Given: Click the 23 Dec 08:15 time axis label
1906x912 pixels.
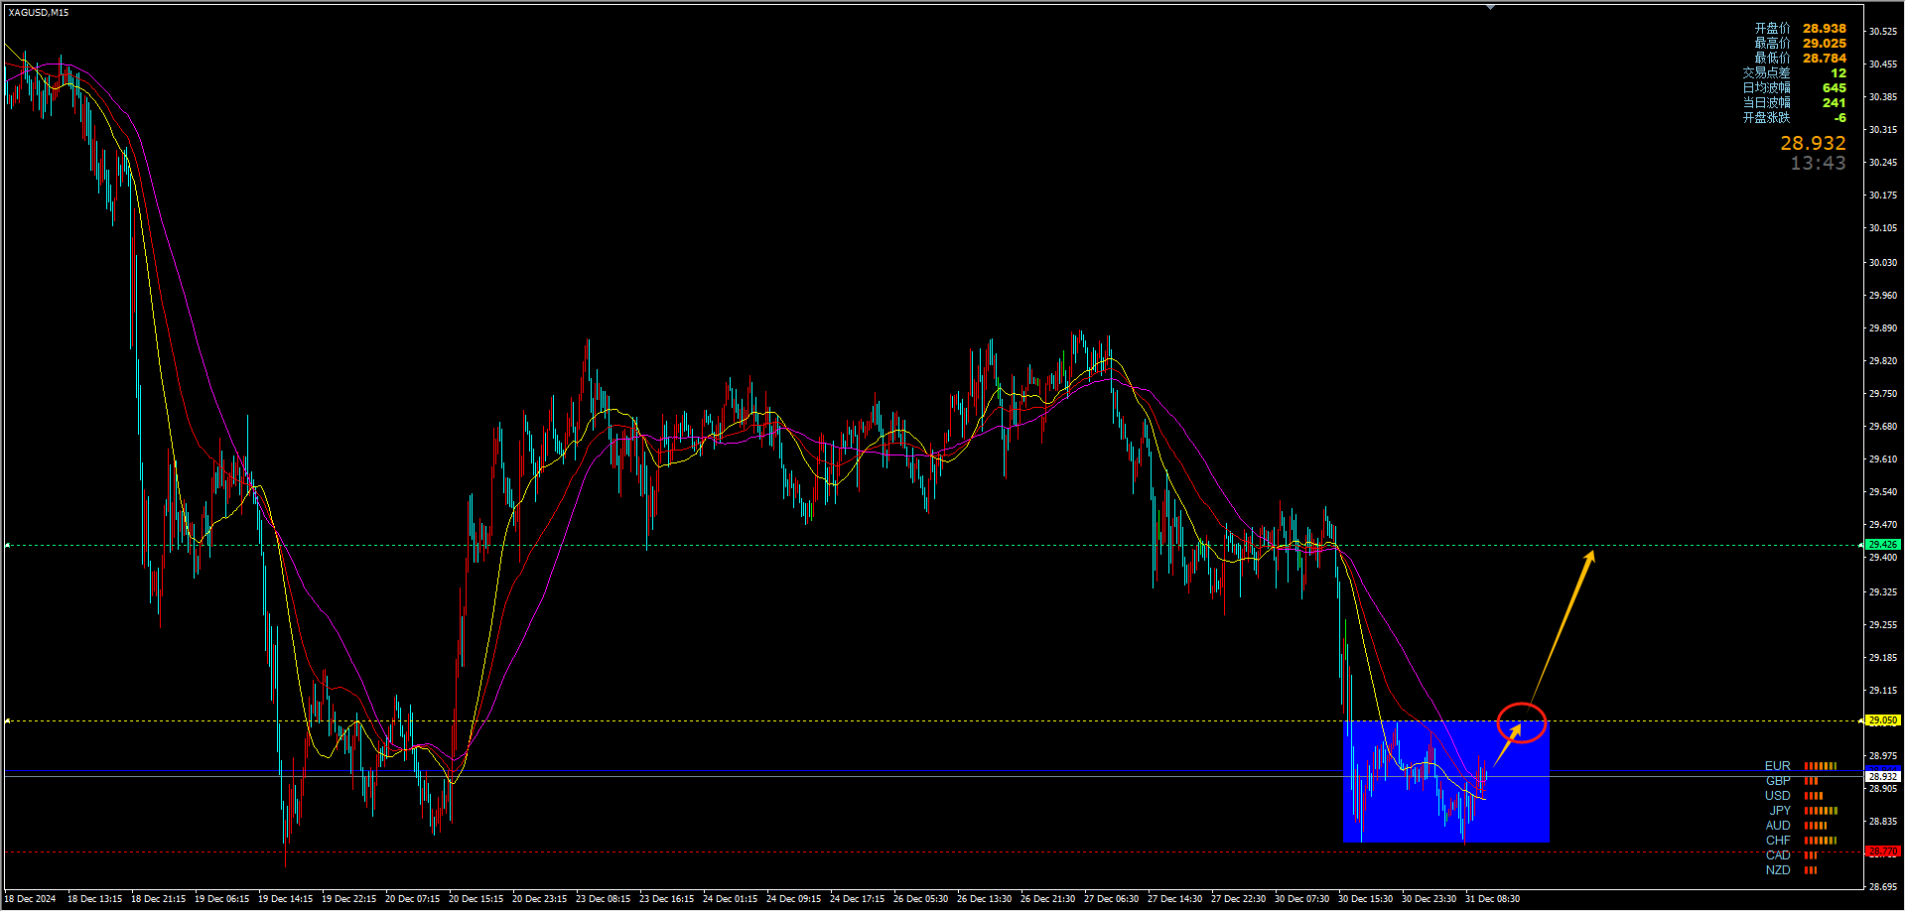Looking at the screenshot, I should pos(604,899).
